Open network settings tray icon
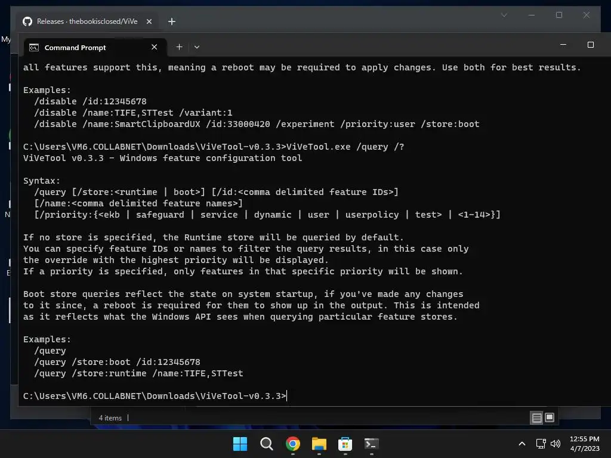Viewport: 611px width, 458px height. point(541,444)
